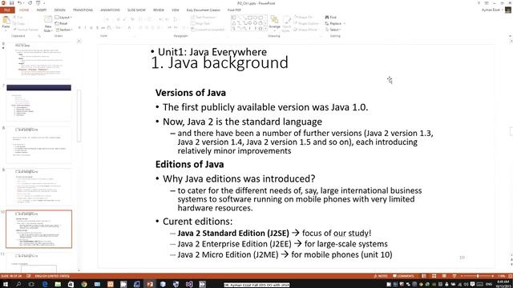
Task: Open the Shape Effects dropdown
Action: click(305, 30)
